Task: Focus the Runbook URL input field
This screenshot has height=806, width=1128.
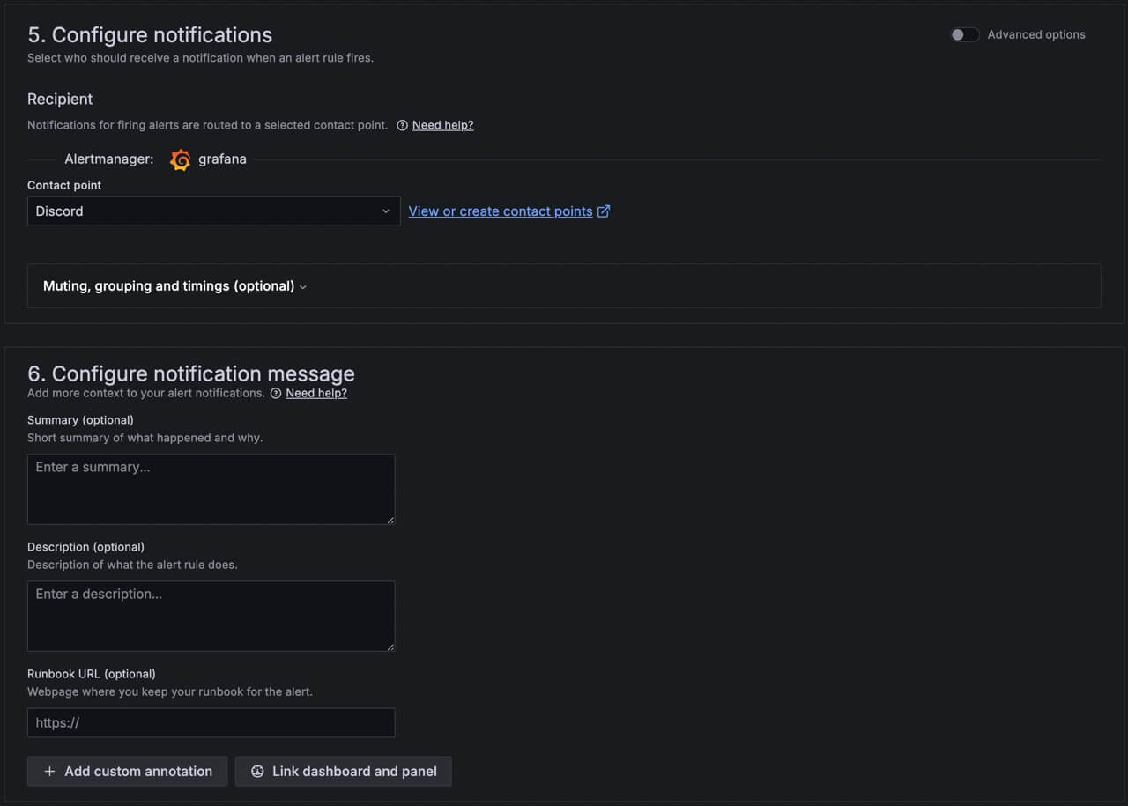Action: pos(211,723)
